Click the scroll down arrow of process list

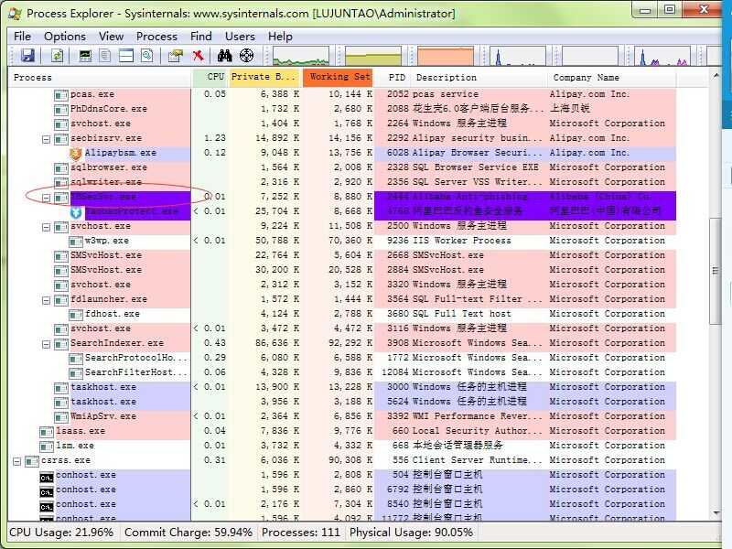point(716,513)
